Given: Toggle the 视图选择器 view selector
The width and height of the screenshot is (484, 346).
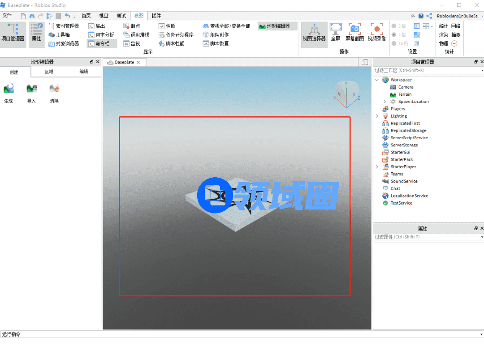Looking at the screenshot, I should (314, 32).
